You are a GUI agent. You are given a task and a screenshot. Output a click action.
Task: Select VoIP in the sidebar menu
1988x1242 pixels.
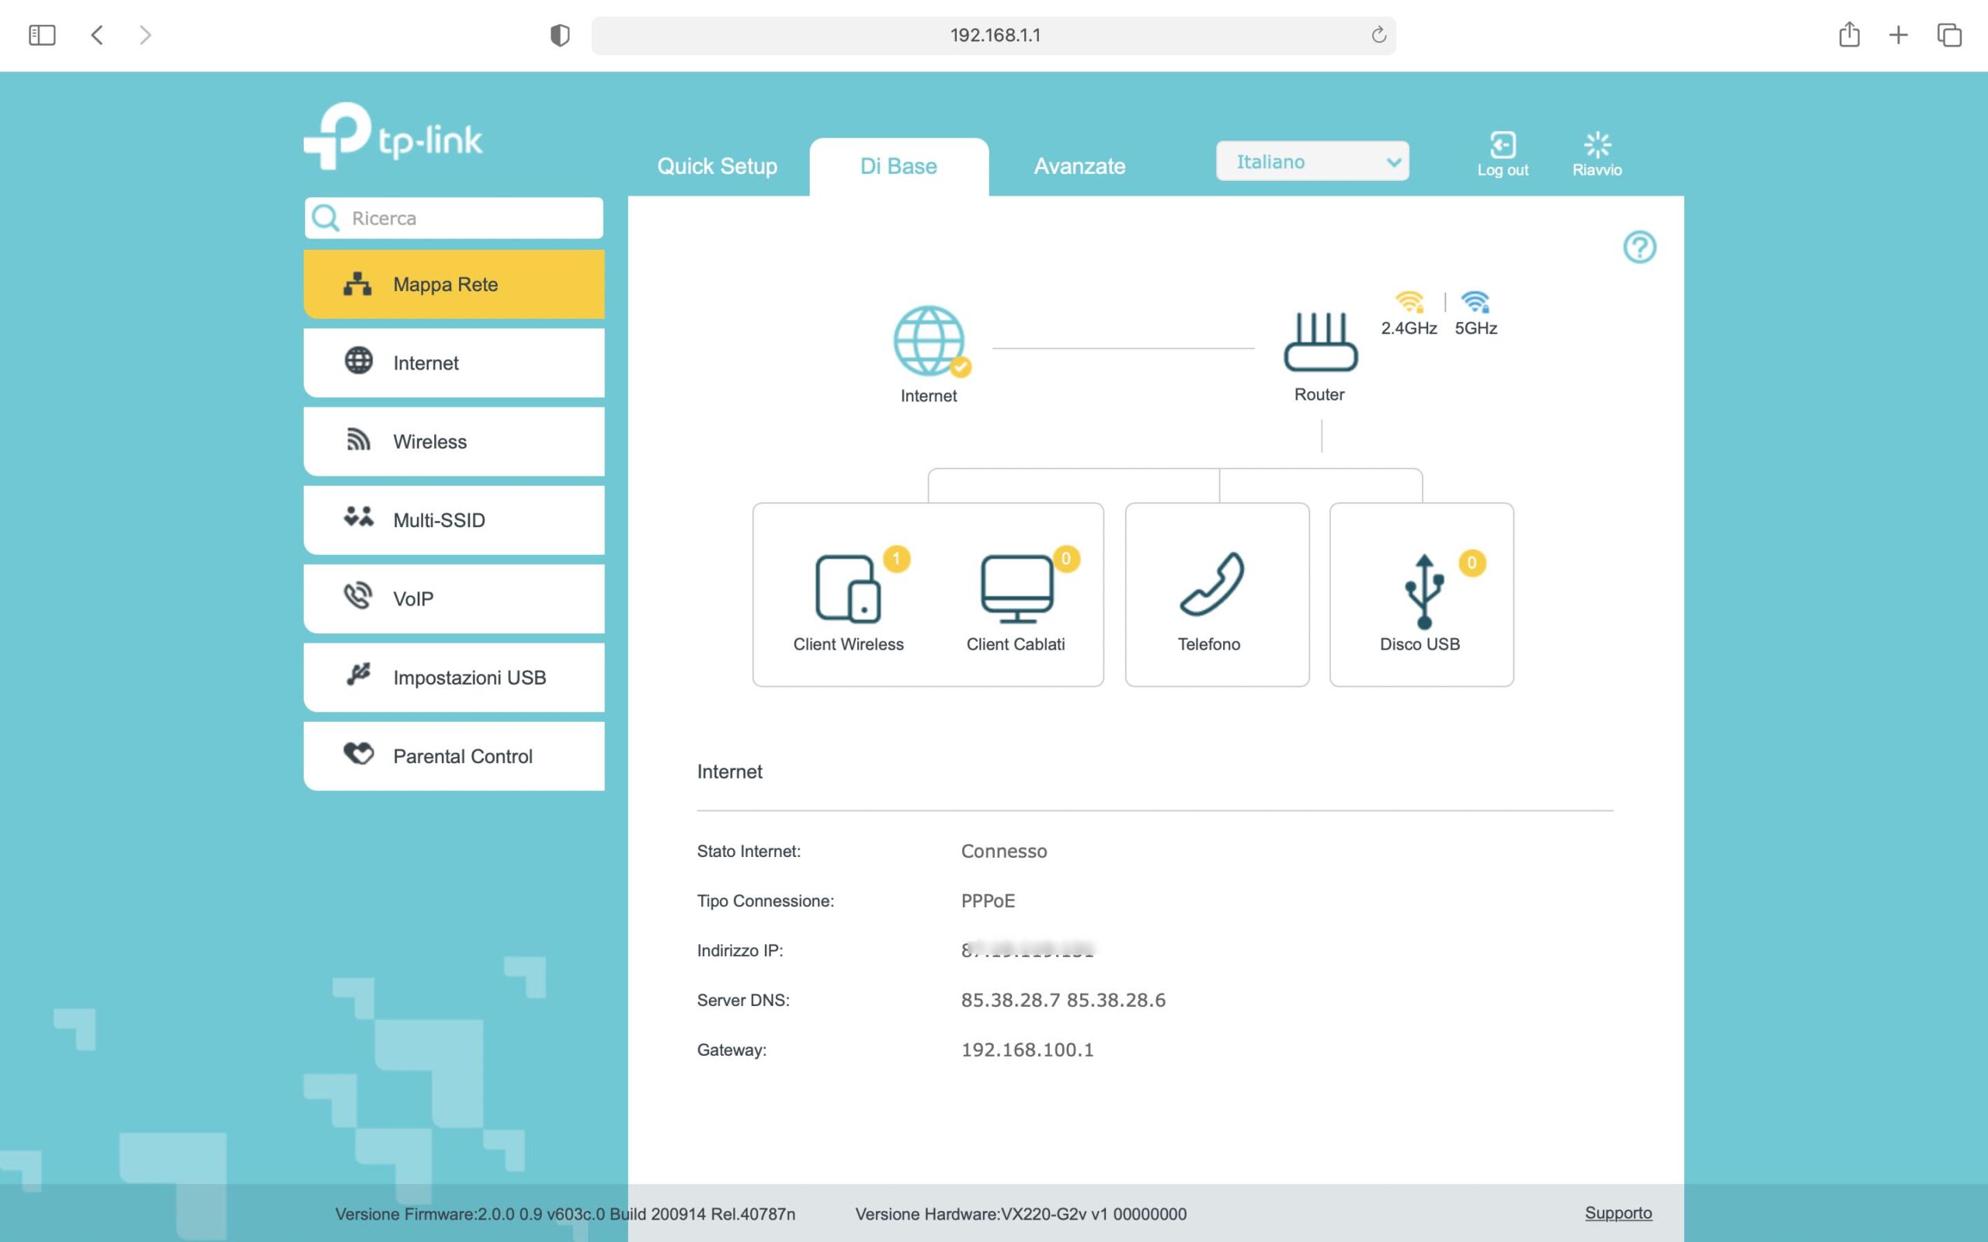(454, 598)
